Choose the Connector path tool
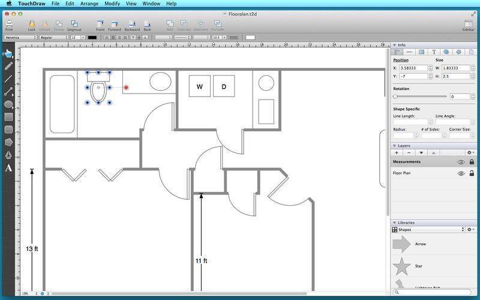The image size is (480, 300). point(8,91)
